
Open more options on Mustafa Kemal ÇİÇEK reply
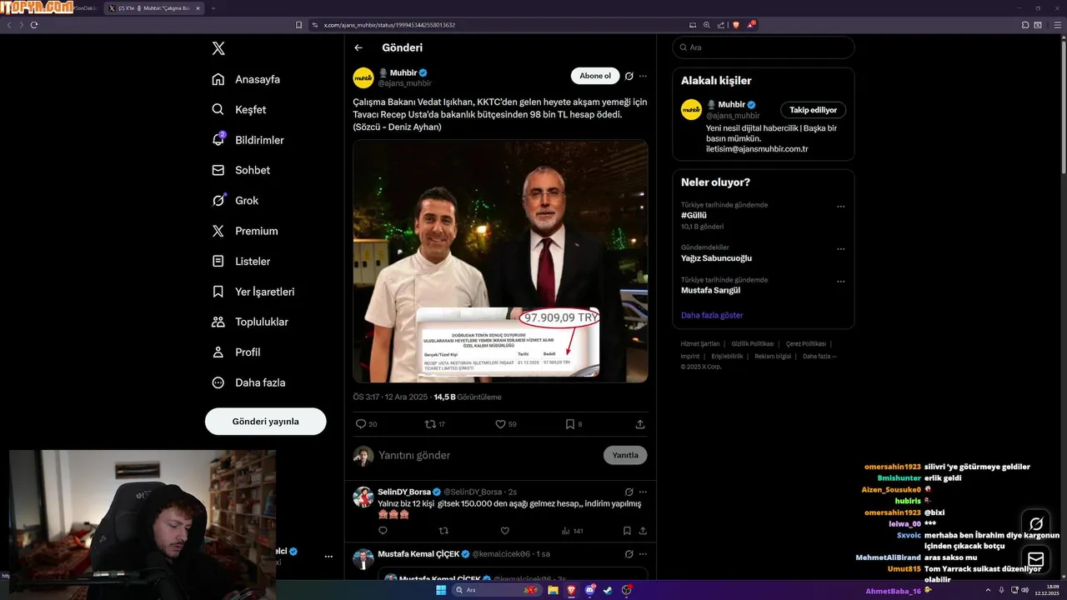(x=643, y=554)
